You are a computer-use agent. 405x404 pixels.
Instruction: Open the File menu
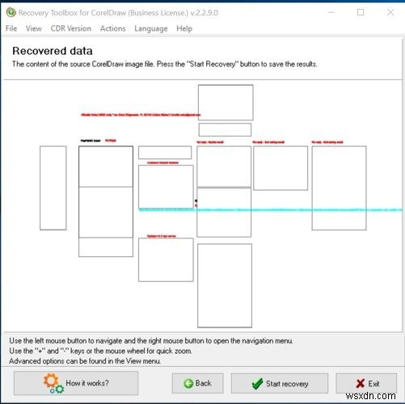(11, 28)
